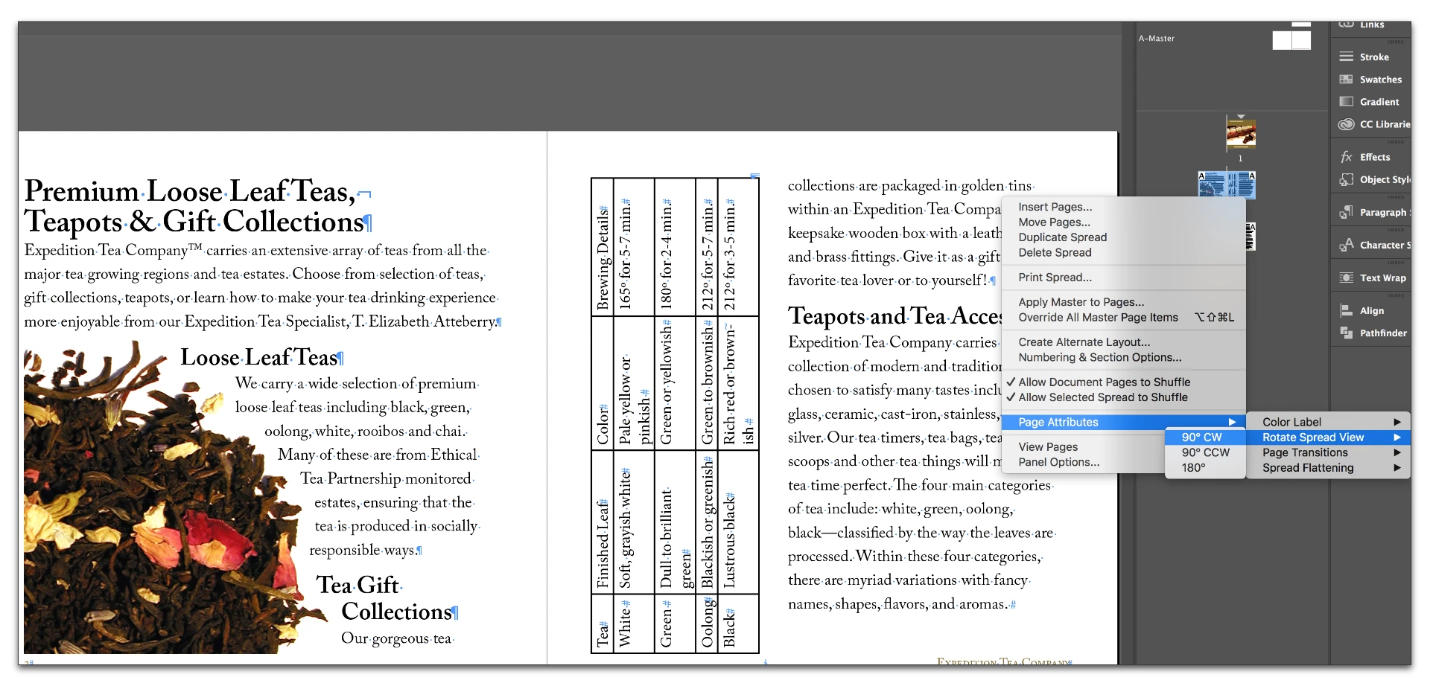The width and height of the screenshot is (1430, 686).
Task: Expand the Rotate Spread View submenu
Action: click(1328, 437)
